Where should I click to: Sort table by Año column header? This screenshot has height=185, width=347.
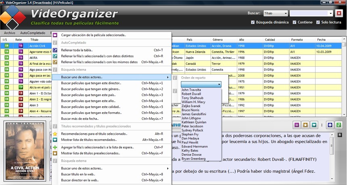(x=250, y=40)
